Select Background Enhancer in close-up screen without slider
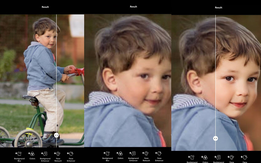Image resolution: width=261 pixels, height=163 pixels. pyautogui.click(x=133, y=156)
